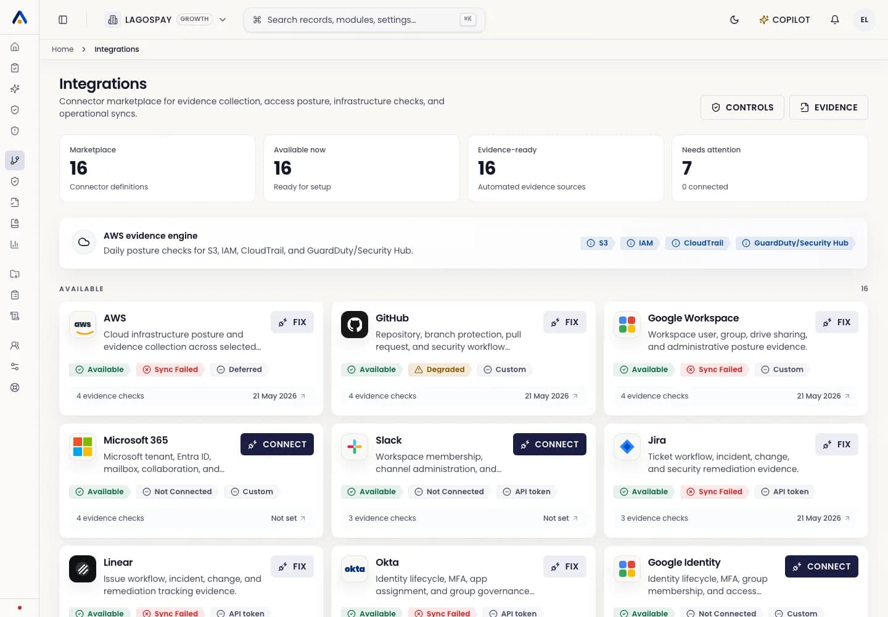This screenshot has height=617, width=888.
Task: Click the shield-alert sidebar icon
Action: (15, 131)
